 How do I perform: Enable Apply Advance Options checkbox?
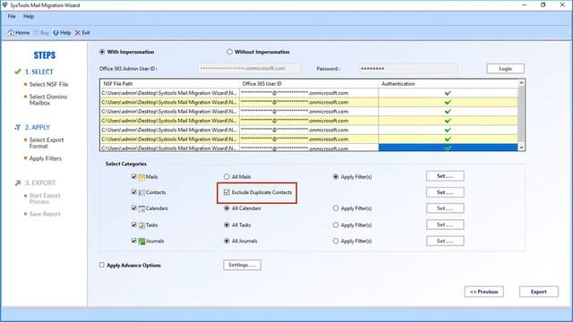click(101, 265)
